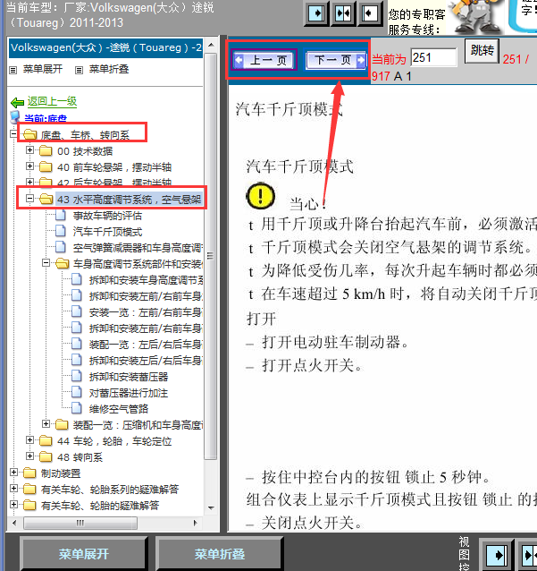537x571 pixels.
Task: Open 安装一览：左前/右前车身 document
Action: pos(146,312)
